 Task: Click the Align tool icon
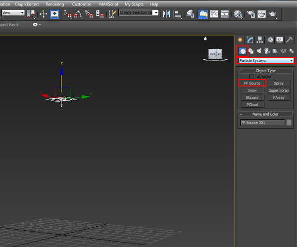click(178, 14)
